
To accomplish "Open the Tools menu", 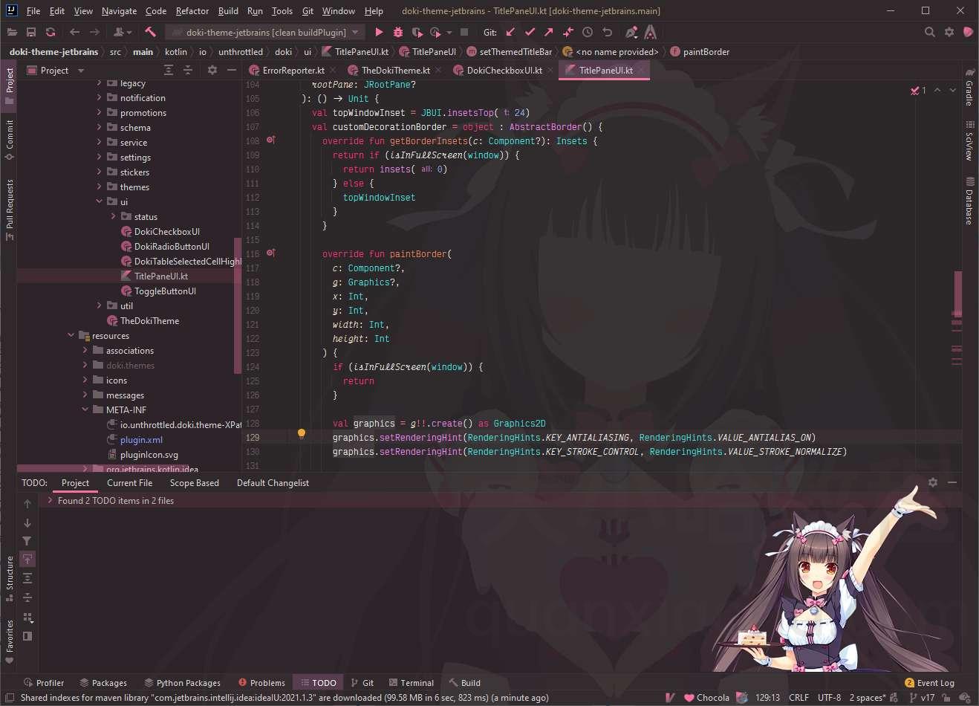I will pyautogui.click(x=282, y=11).
